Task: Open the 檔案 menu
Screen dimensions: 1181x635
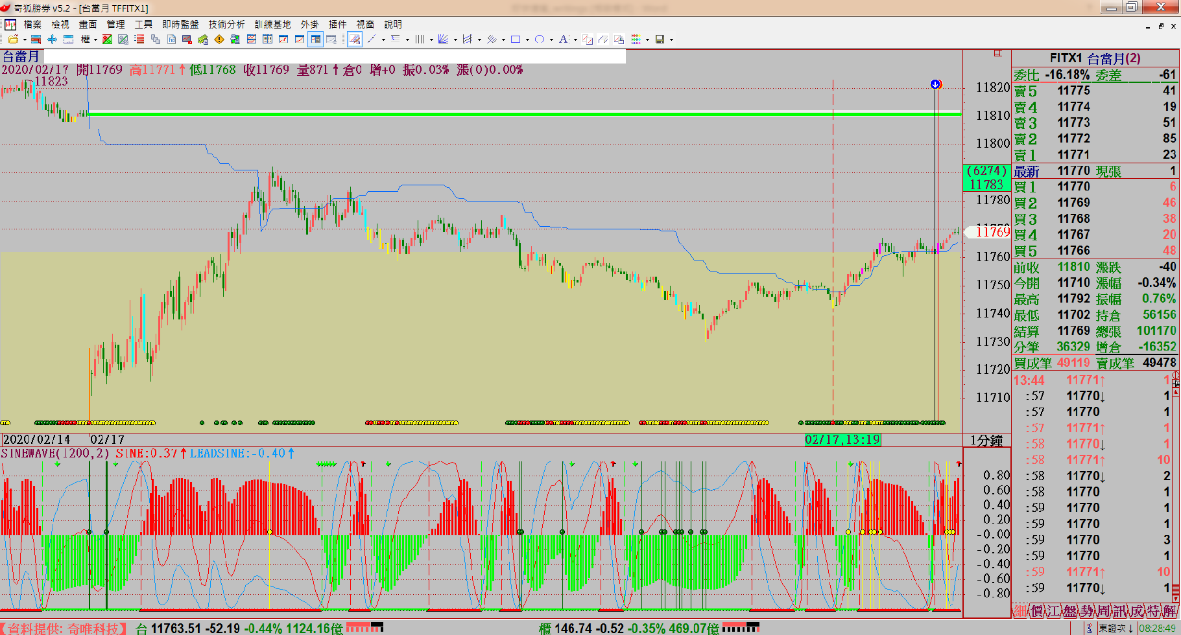Action: (x=32, y=24)
